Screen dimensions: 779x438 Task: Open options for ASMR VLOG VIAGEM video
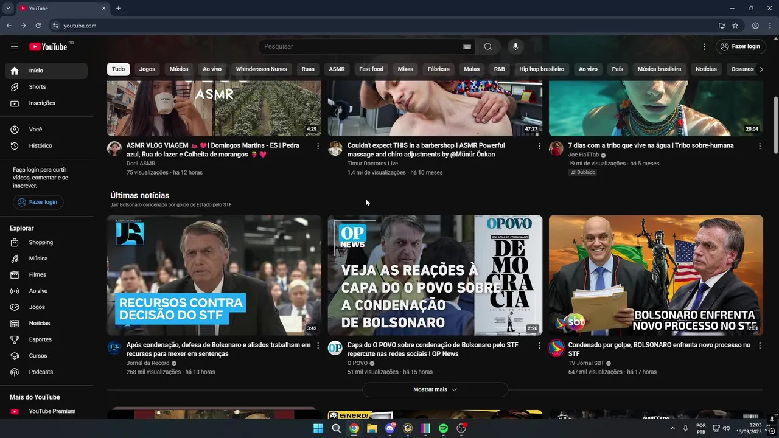318,146
